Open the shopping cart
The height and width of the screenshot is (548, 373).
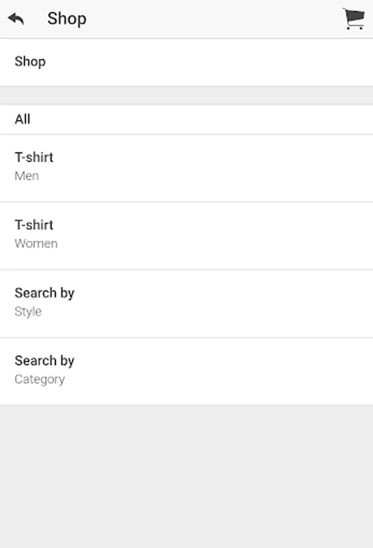353,19
